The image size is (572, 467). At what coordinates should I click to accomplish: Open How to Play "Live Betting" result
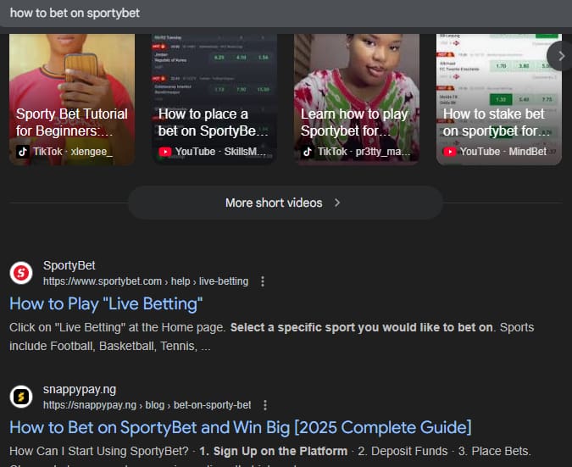tap(106, 304)
